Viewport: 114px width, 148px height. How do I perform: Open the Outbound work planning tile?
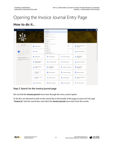pyautogui.click(x=66, y=72)
